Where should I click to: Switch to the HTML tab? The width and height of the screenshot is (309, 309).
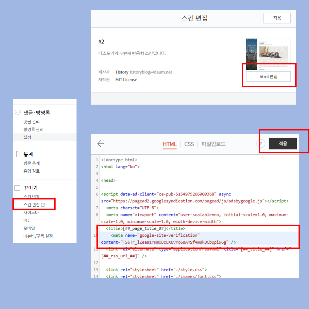(170, 144)
